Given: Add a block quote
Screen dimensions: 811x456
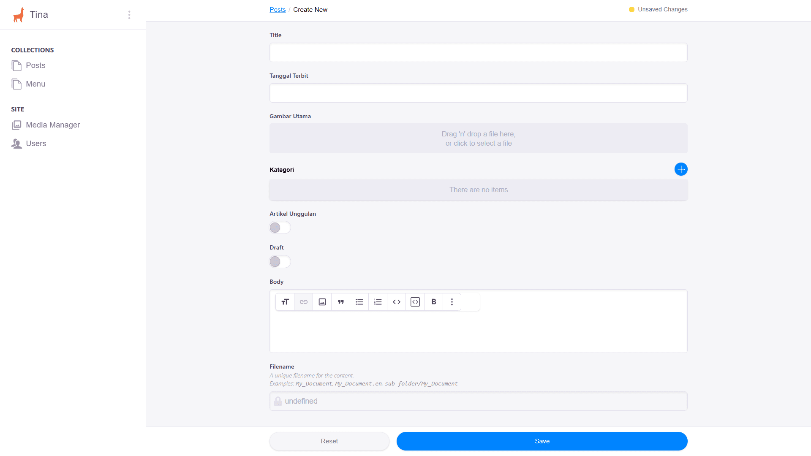Looking at the screenshot, I should click(x=341, y=302).
